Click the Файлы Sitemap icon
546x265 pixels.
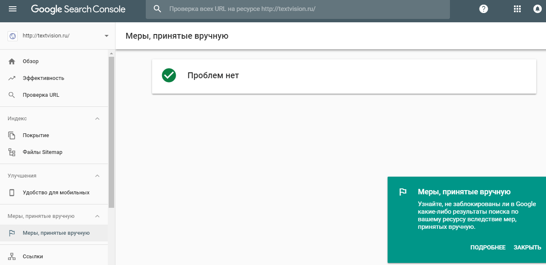coord(12,152)
